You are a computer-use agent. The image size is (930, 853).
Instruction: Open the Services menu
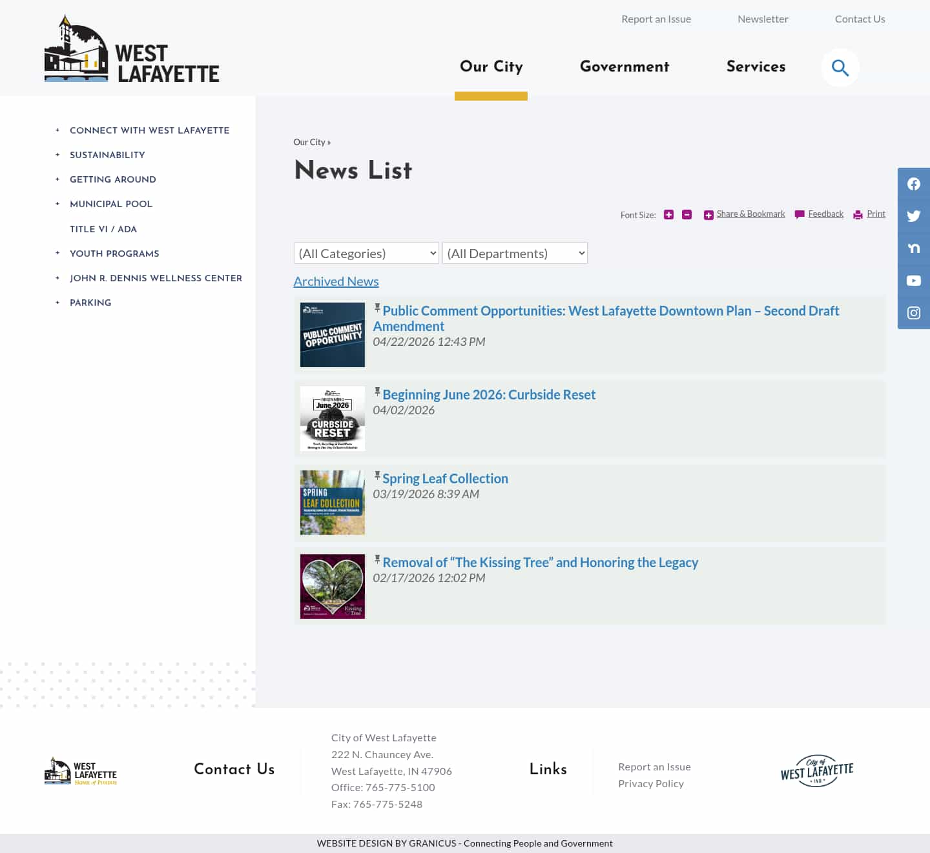pyautogui.click(x=756, y=67)
